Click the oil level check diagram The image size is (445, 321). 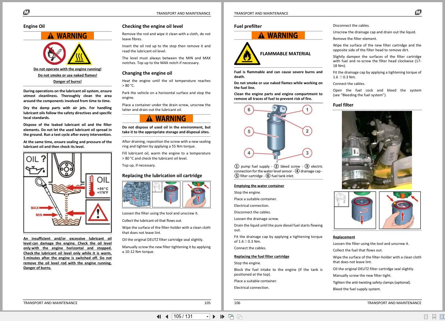pos(68,193)
